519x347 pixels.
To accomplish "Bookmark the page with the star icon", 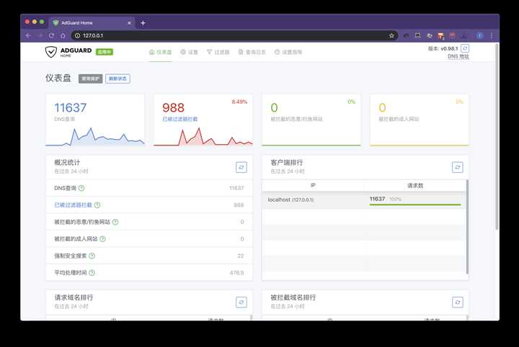I will pos(391,35).
